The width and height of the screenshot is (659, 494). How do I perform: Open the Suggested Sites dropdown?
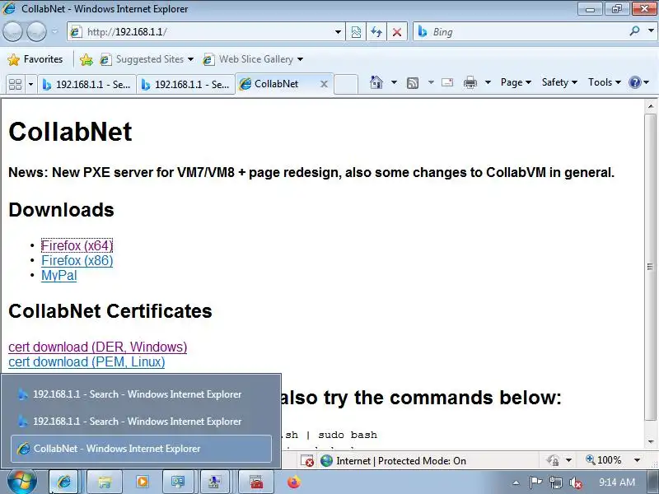point(147,59)
